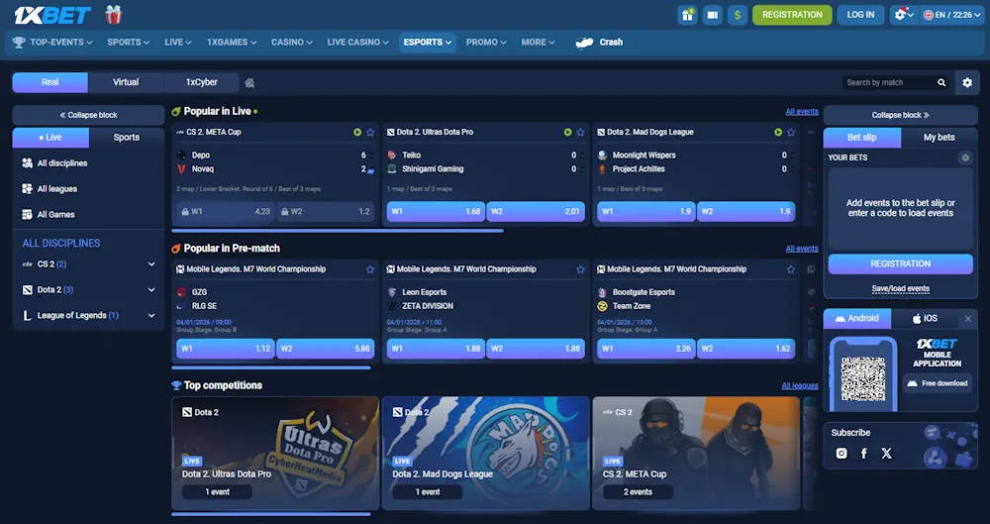
Task: Select the Sports sidebar tab
Action: pos(127,137)
